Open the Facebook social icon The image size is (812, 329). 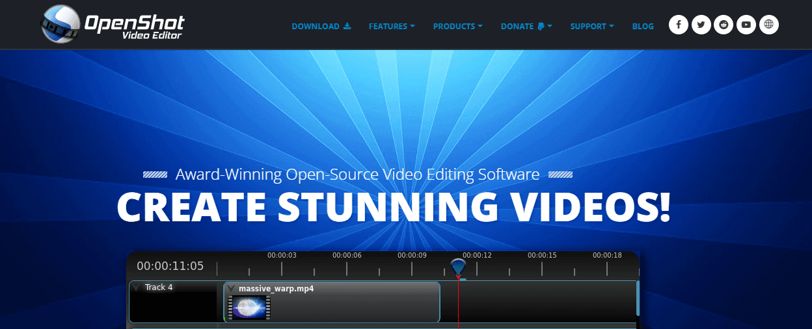coord(679,25)
